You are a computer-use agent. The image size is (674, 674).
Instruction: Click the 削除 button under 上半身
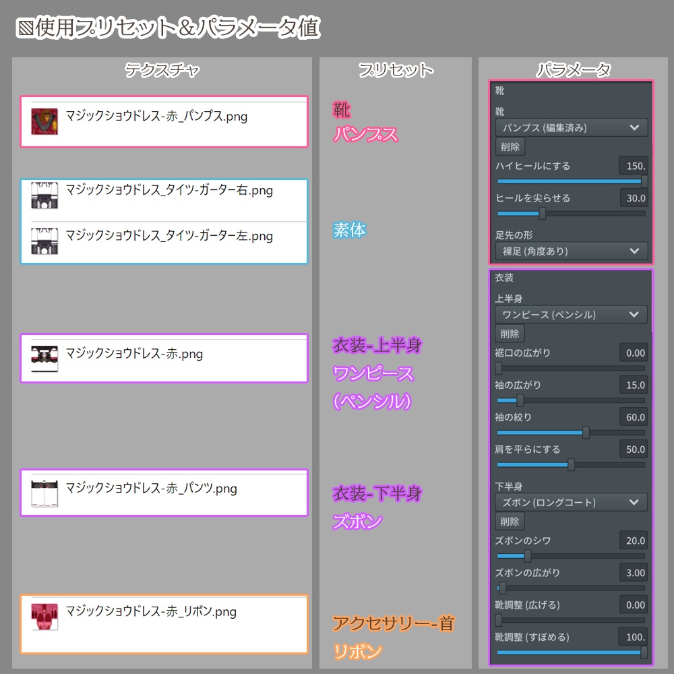(x=510, y=333)
